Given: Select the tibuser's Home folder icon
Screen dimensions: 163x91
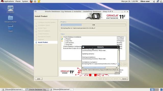Looking at the screenshot, I should click(x=10, y=19).
